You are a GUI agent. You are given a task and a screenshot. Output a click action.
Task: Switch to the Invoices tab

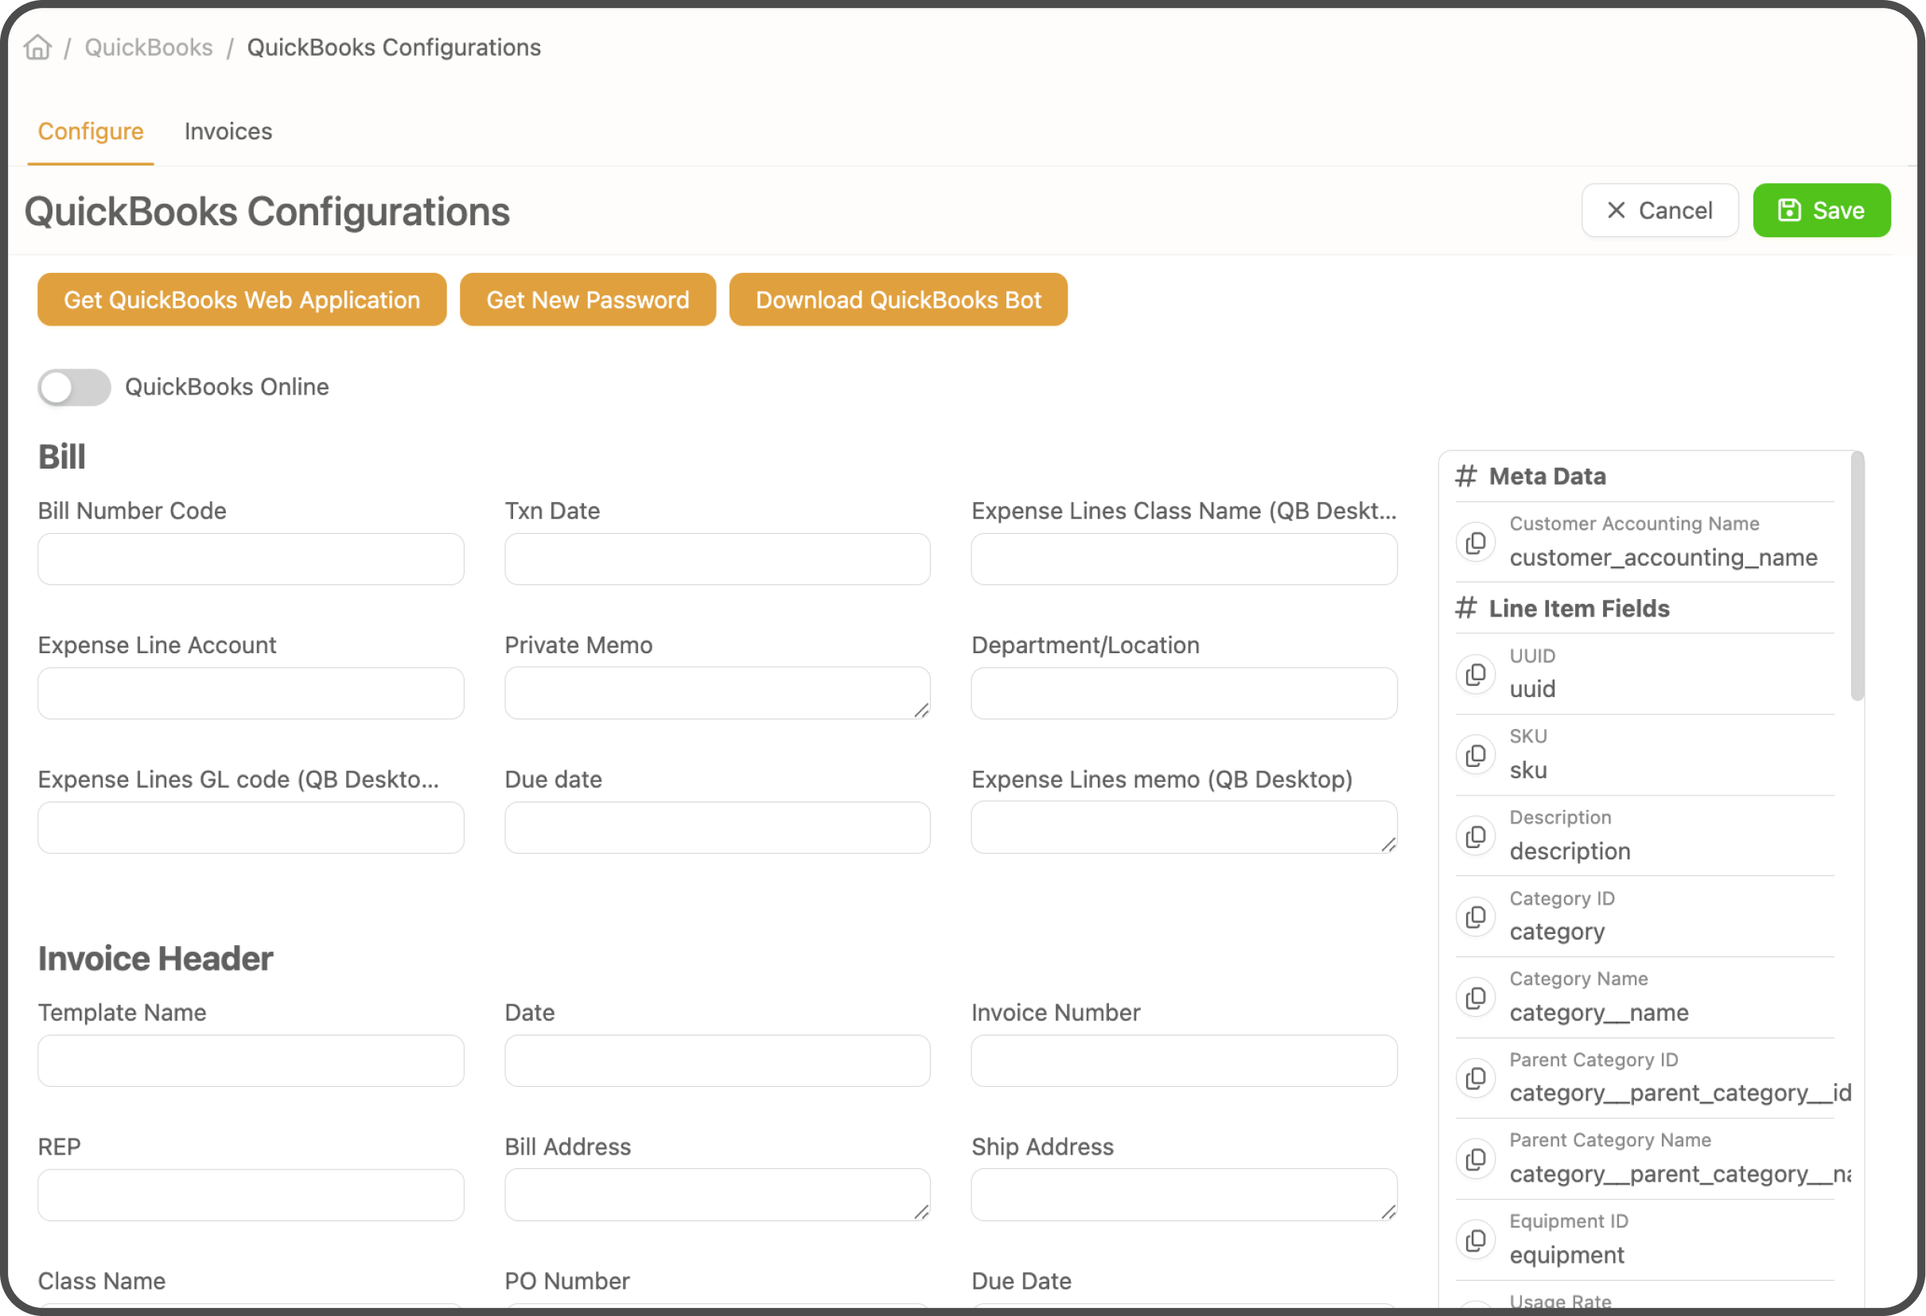228,131
